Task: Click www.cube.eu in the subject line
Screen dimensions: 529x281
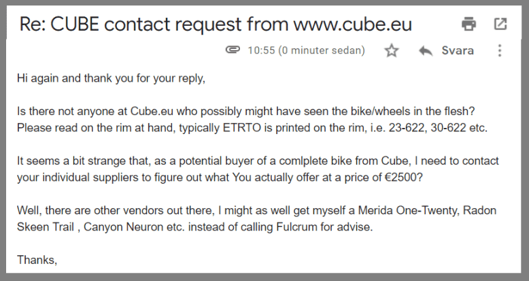Action: [352, 24]
